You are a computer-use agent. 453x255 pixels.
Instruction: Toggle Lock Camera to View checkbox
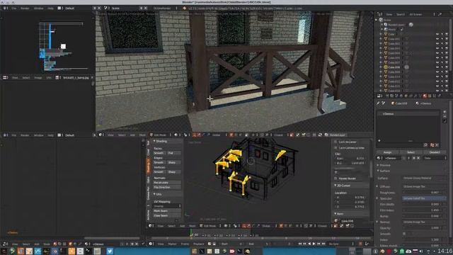[336, 148]
